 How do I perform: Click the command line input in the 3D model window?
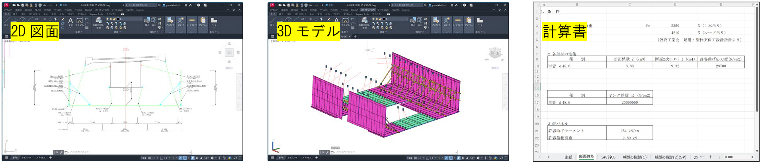point(394,152)
